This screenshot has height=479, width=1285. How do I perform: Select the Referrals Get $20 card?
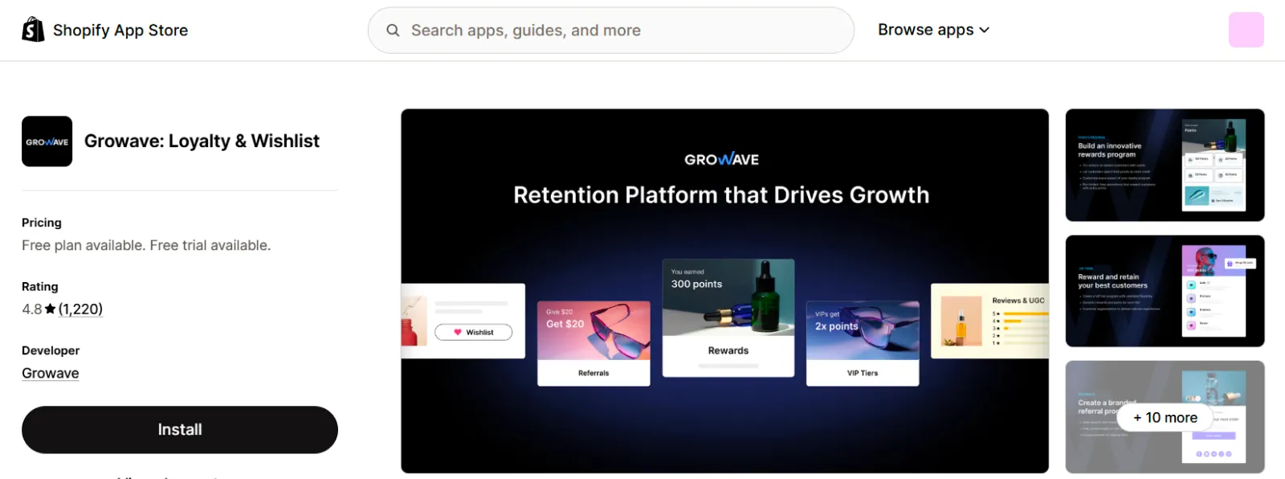point(594,343)
